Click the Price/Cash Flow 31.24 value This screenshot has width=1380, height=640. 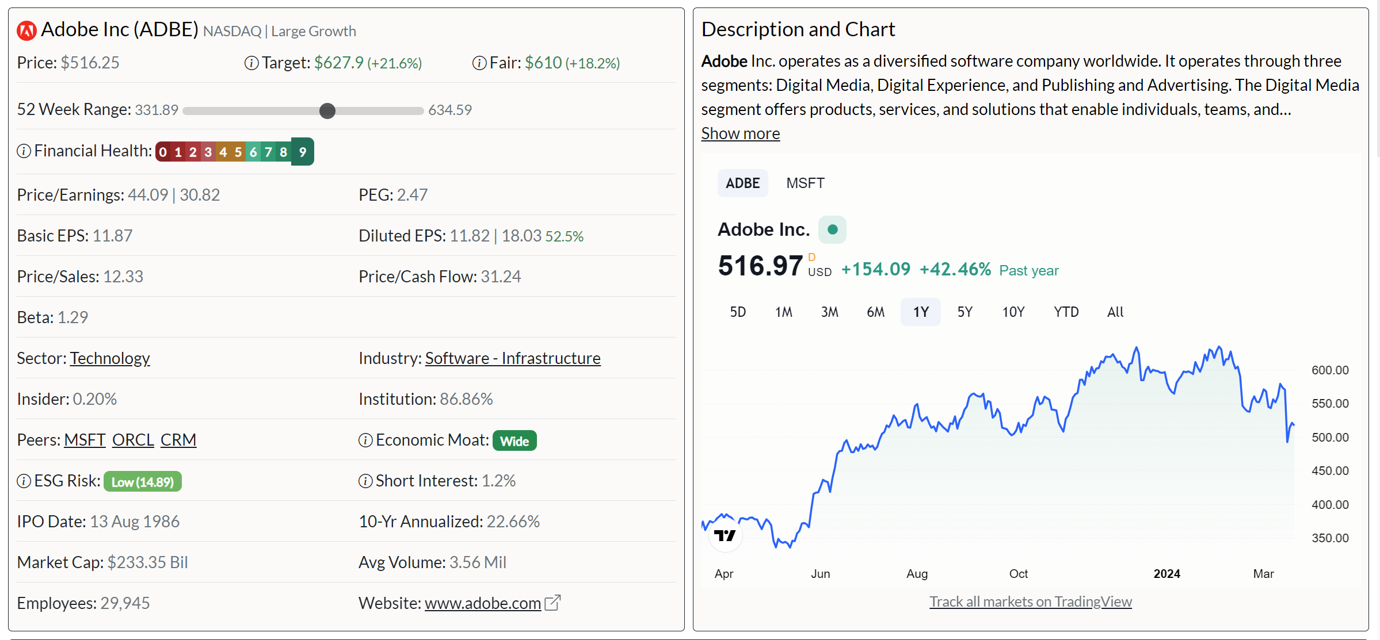[x=501, y=277]
